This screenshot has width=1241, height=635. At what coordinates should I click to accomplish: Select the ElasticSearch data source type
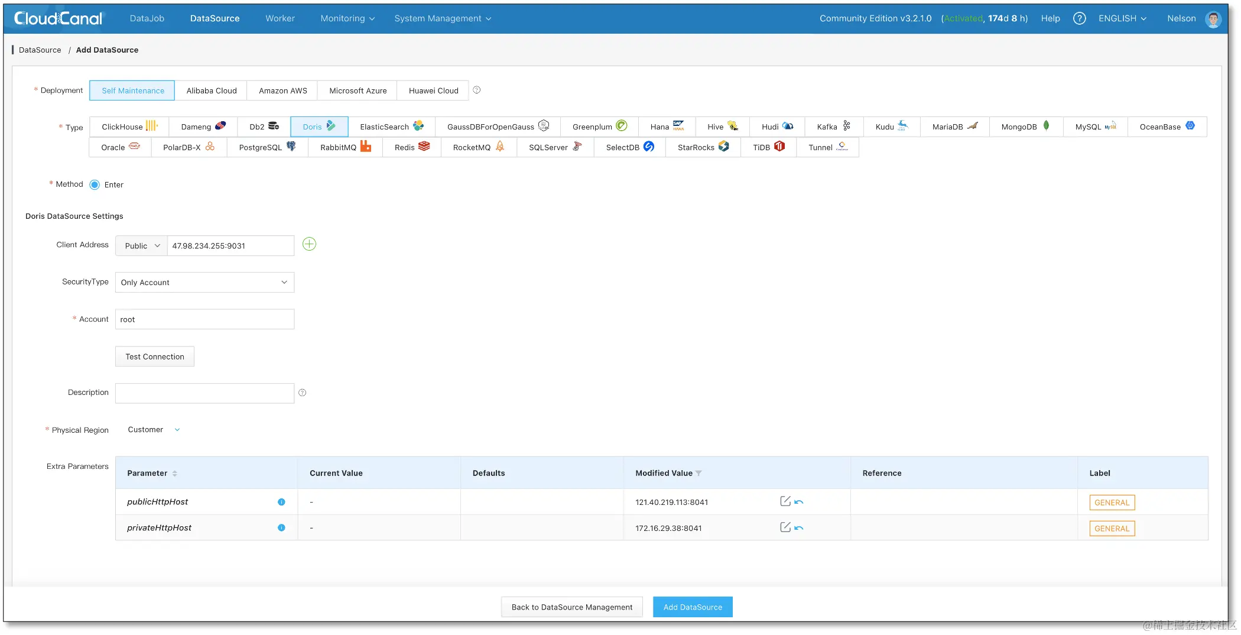click(x=391, y=127)
